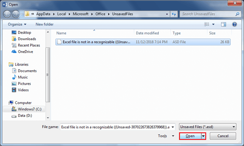Click navigation pane scroll up arrow
The image size is (244, 146).
48,32
